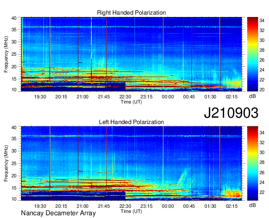Viewport: 269px width, 218px height.
Task: Click the 34 dB tick on upper color bar
Action: pyautogui.click(x=262, y=21)
